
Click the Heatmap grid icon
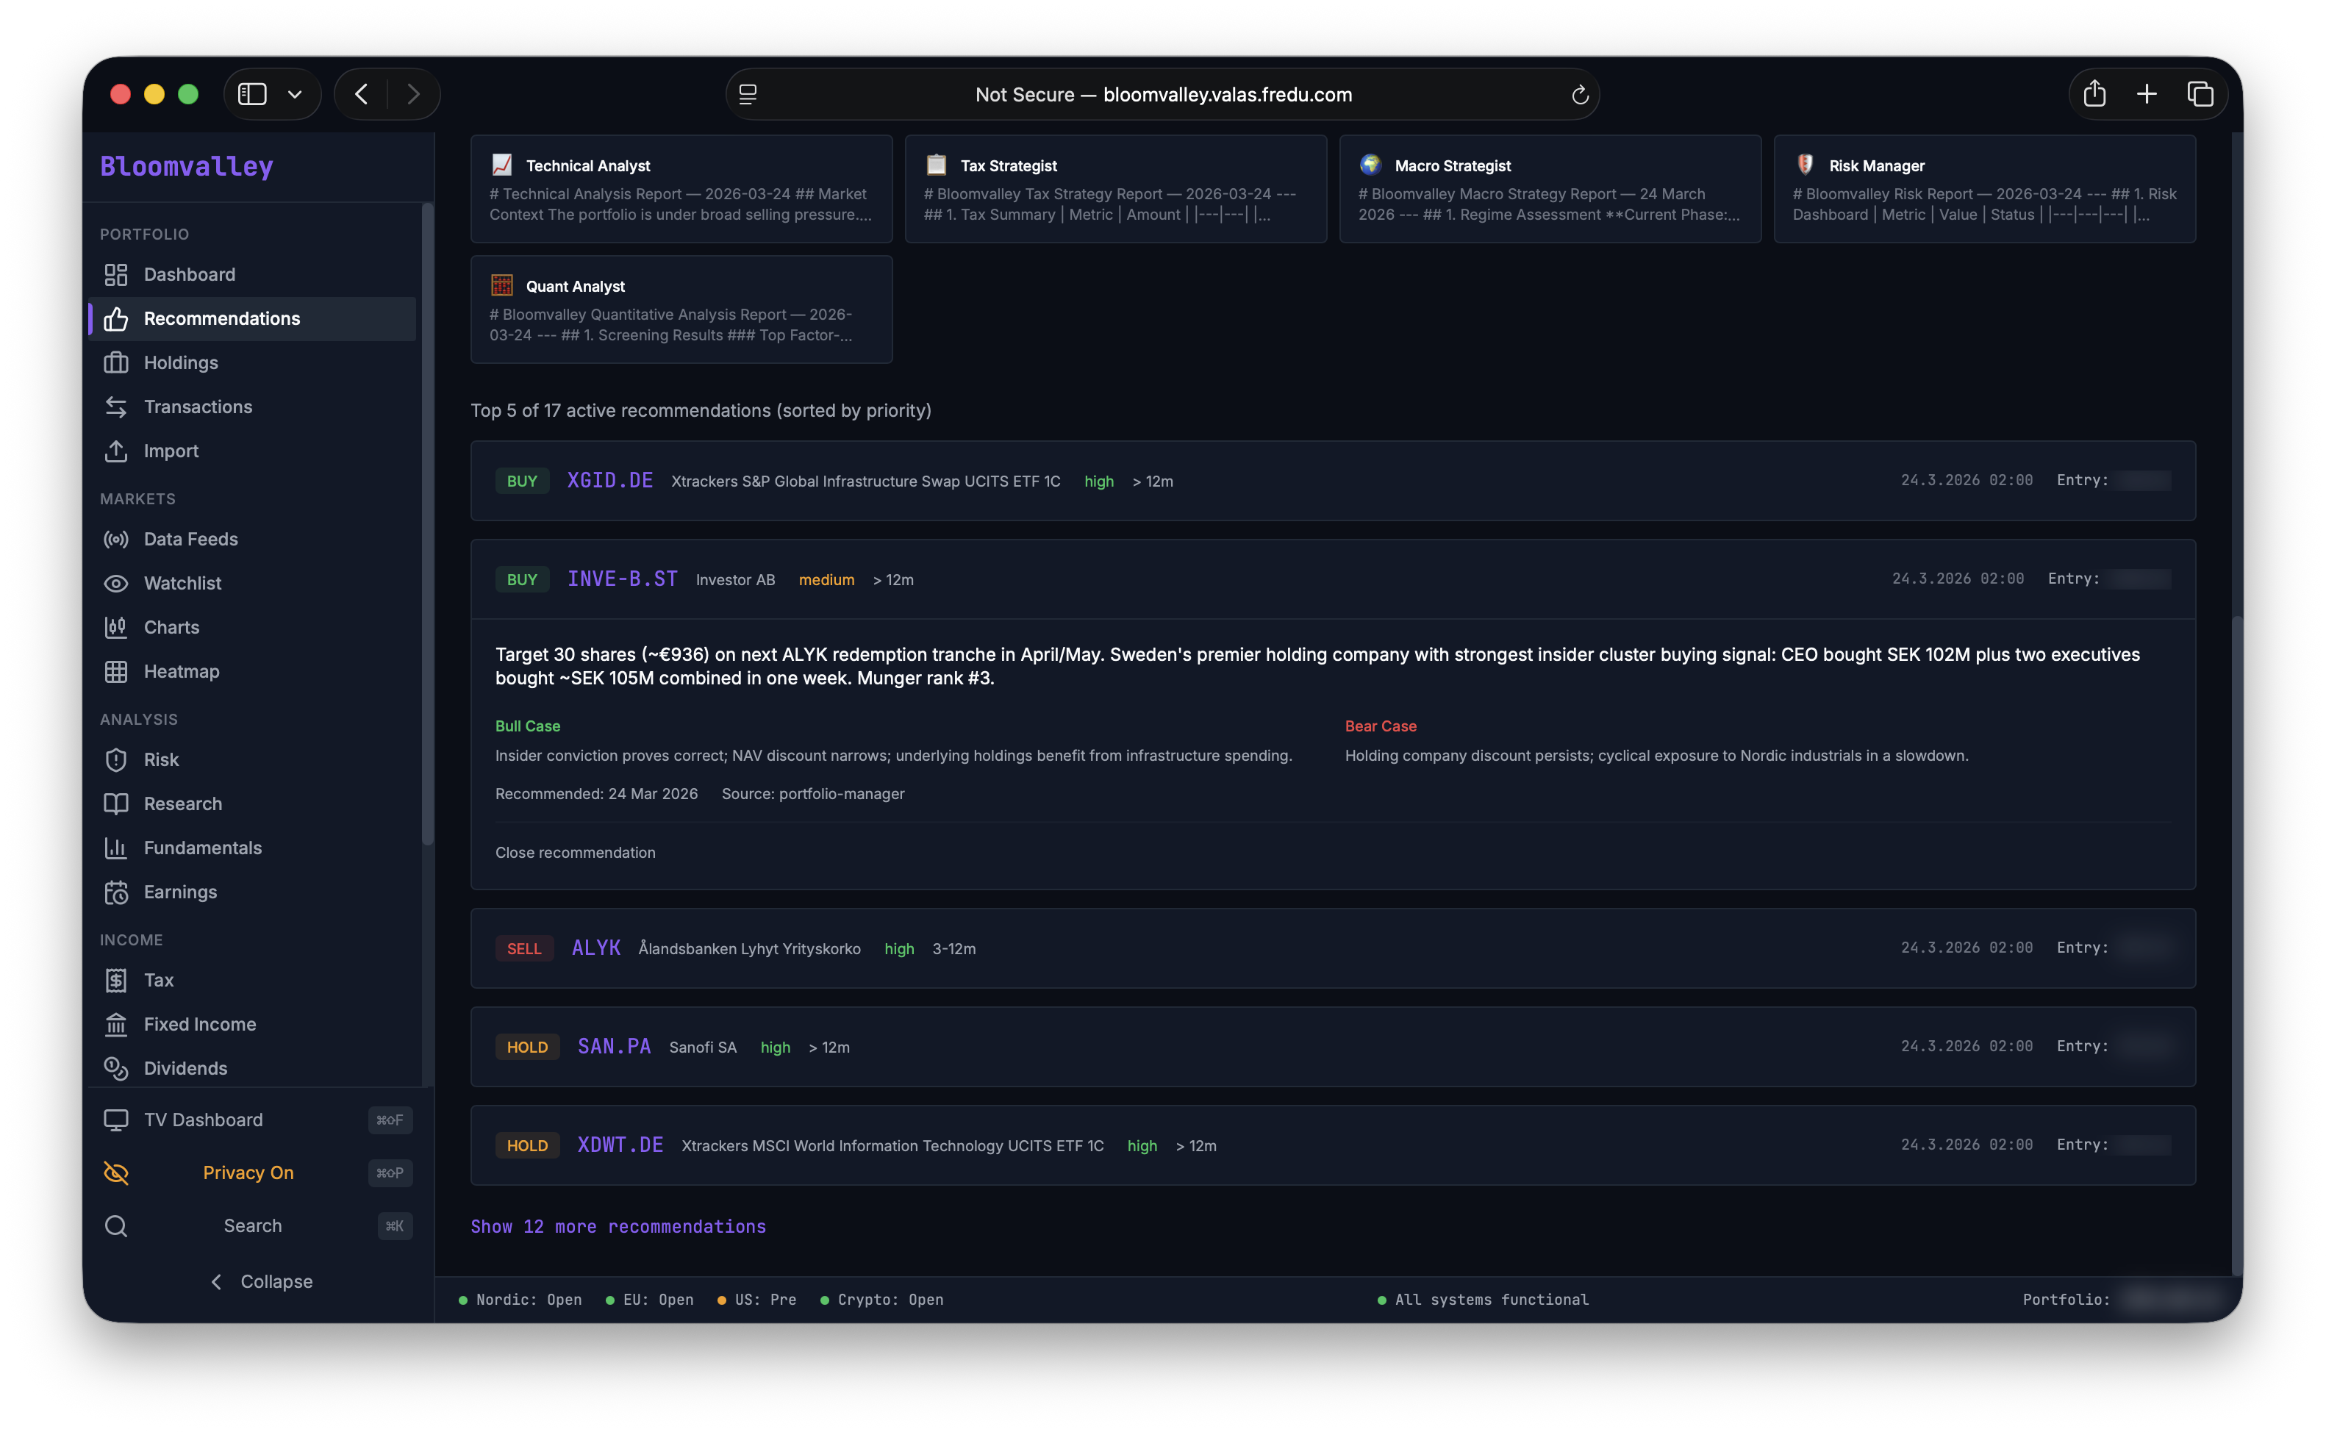pos(115,671)
